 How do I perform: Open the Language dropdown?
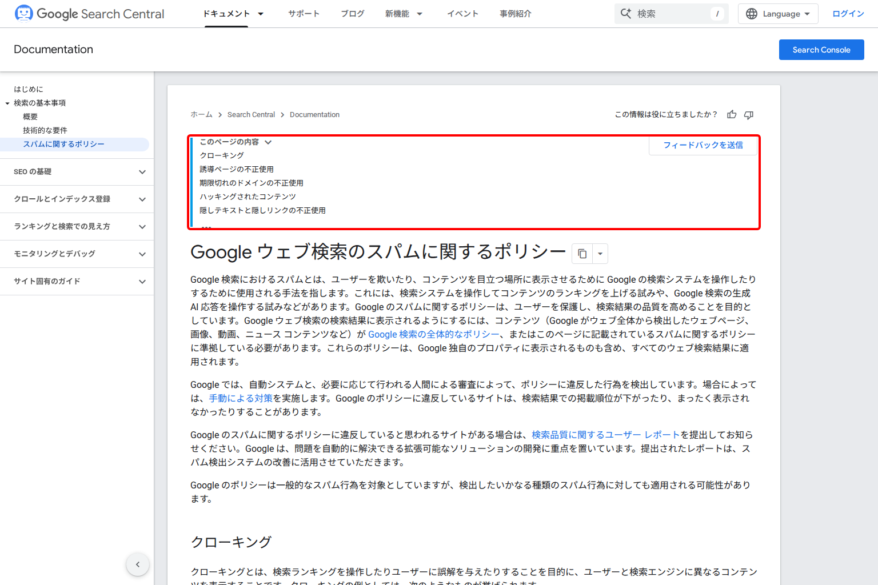tap(778, 14)
